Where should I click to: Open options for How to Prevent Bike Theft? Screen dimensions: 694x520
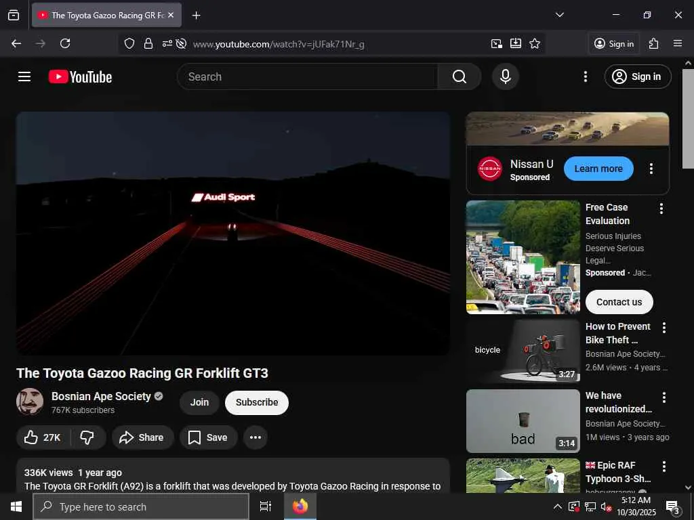664,328
